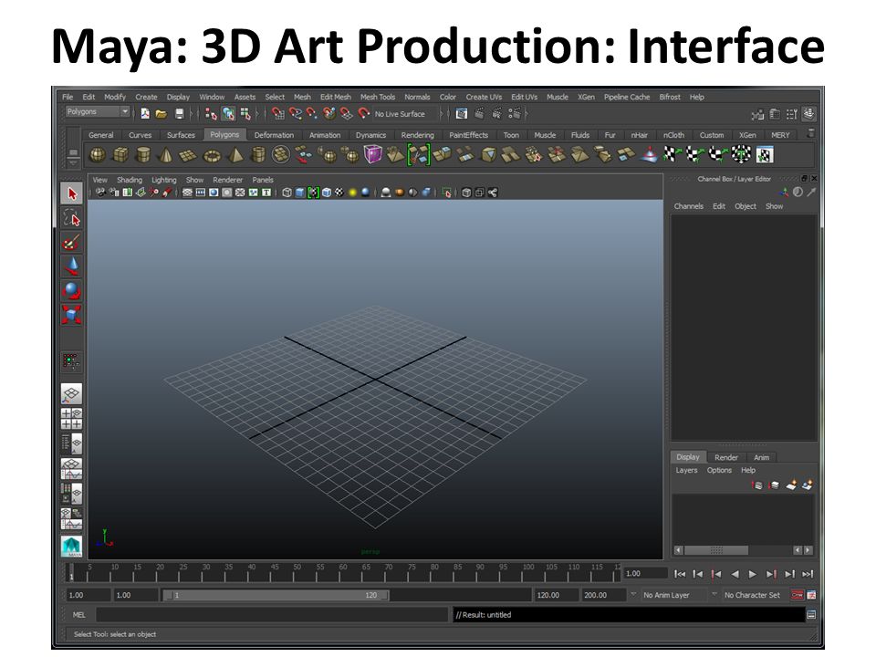Activate the Paint Selection tool
The height and width of the screenshot is (657, 876).
pyautogui.click(x=71, y=242)
